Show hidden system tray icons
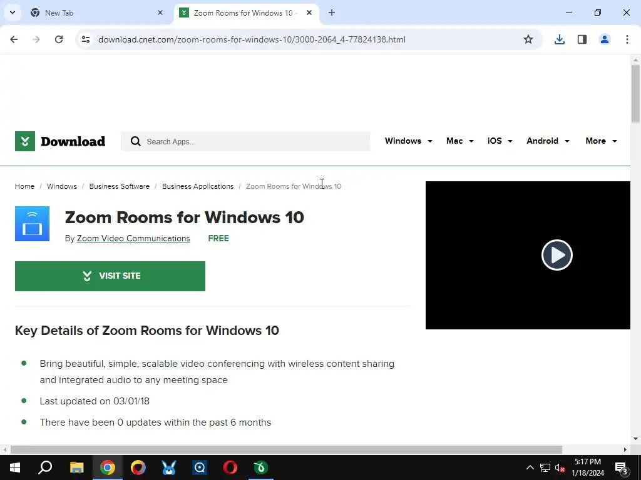 coord(530,467)
